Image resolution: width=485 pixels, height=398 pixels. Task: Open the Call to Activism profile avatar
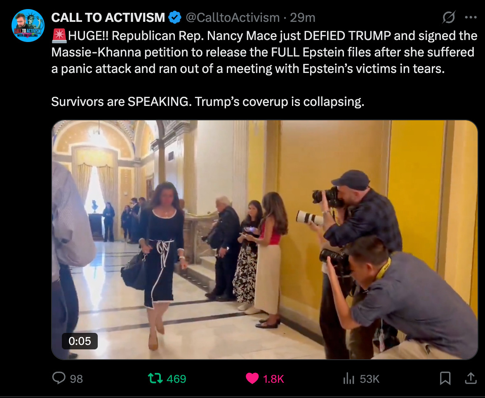[28, 26]
